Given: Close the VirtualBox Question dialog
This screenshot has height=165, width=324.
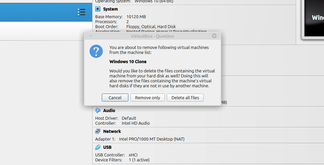Looking at the screenshot, I should pos(214,36).
